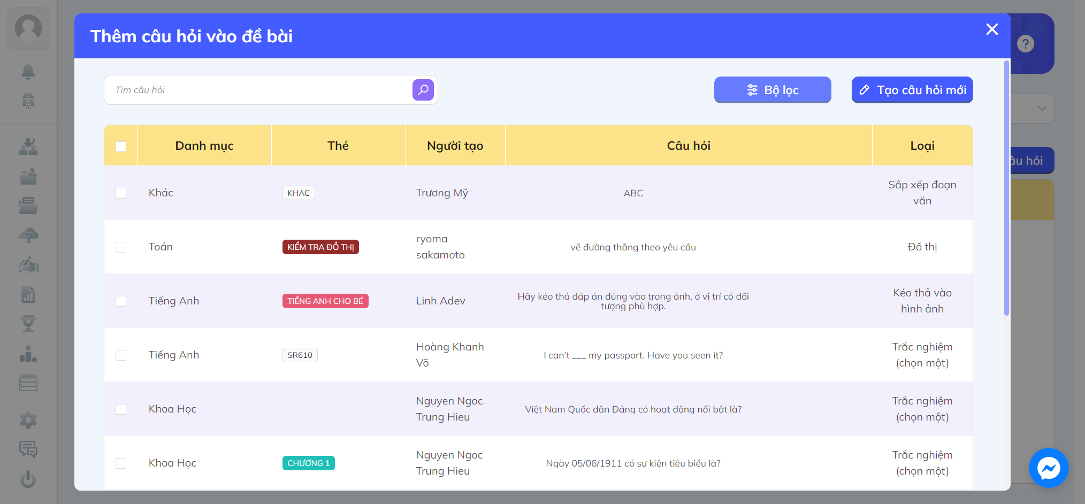Image resolution: width=1085 pixels, height=504 pixels.
Task: Open the report chart sidebar icon
Action: [x=28, y=294]
